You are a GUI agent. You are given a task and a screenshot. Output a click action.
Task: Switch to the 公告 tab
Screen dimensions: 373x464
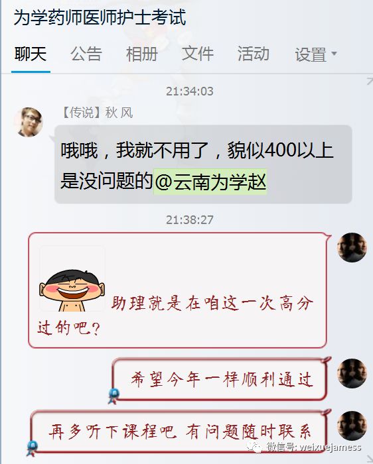click(x=86, y=54)
